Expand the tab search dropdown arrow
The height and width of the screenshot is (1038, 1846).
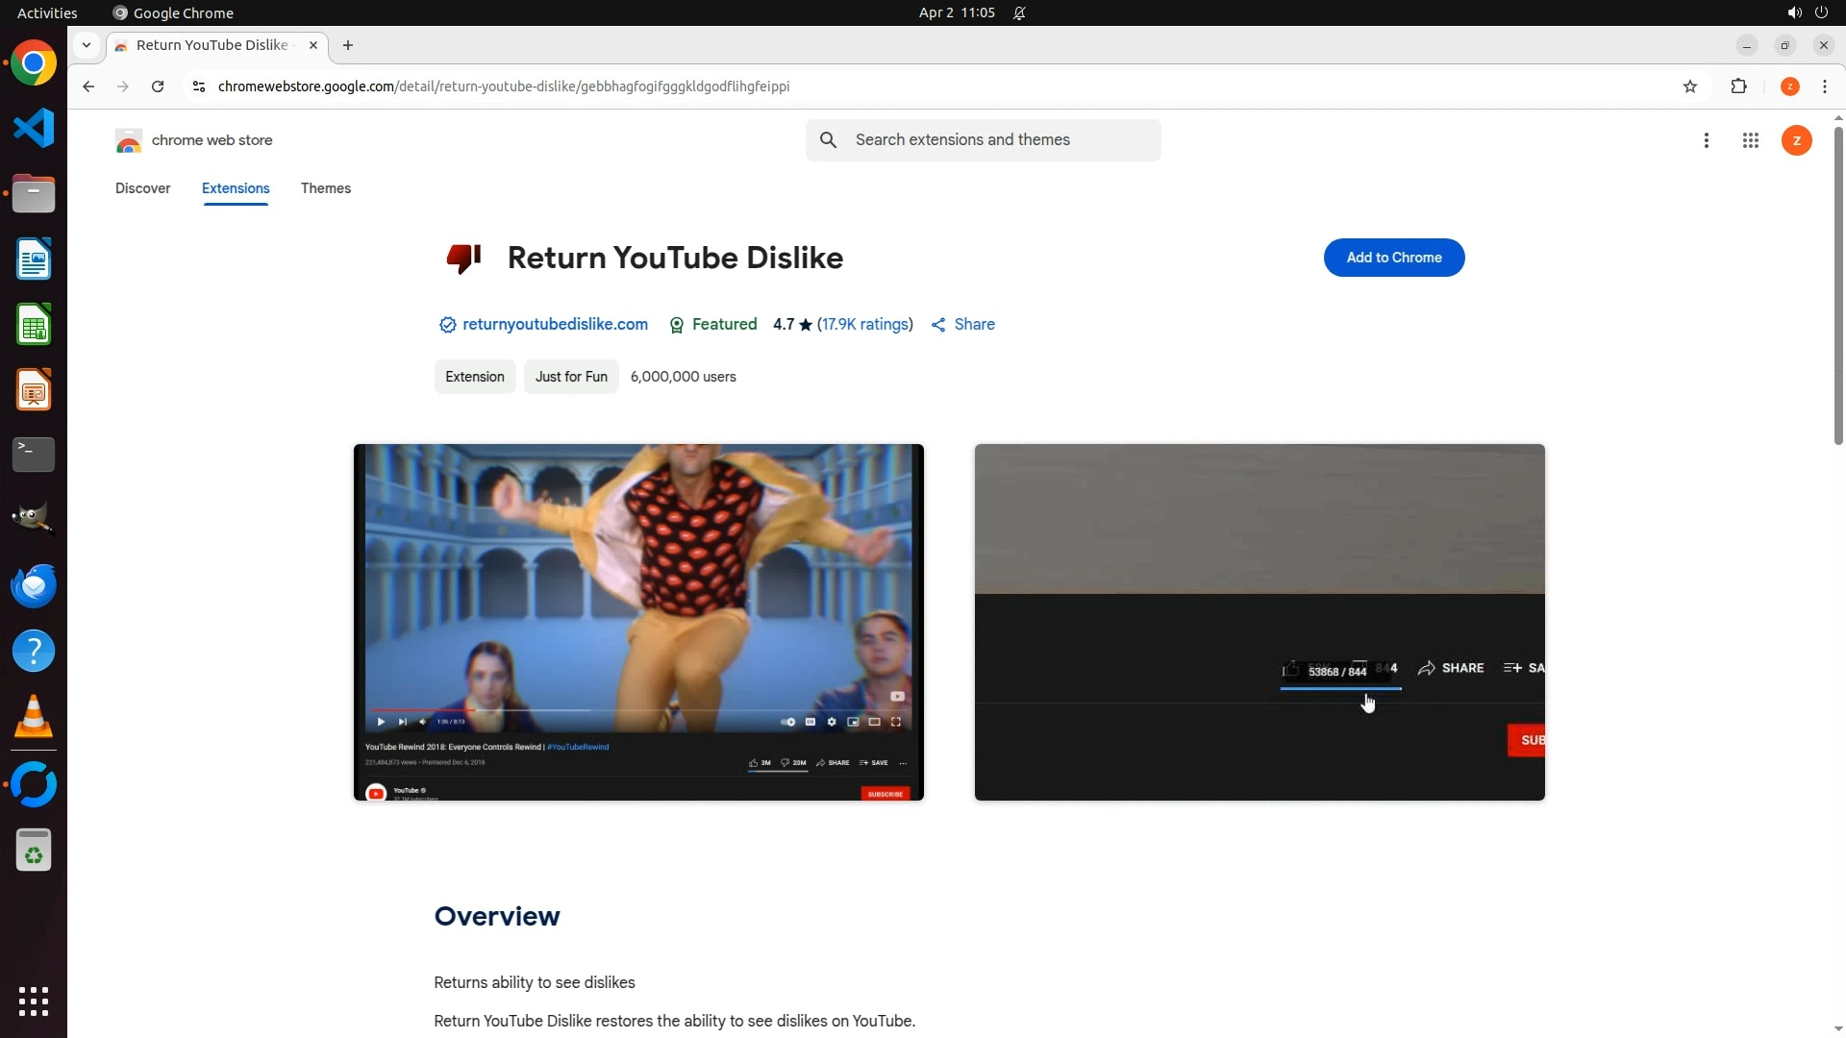pyautogui.click(x=87, y=45)
